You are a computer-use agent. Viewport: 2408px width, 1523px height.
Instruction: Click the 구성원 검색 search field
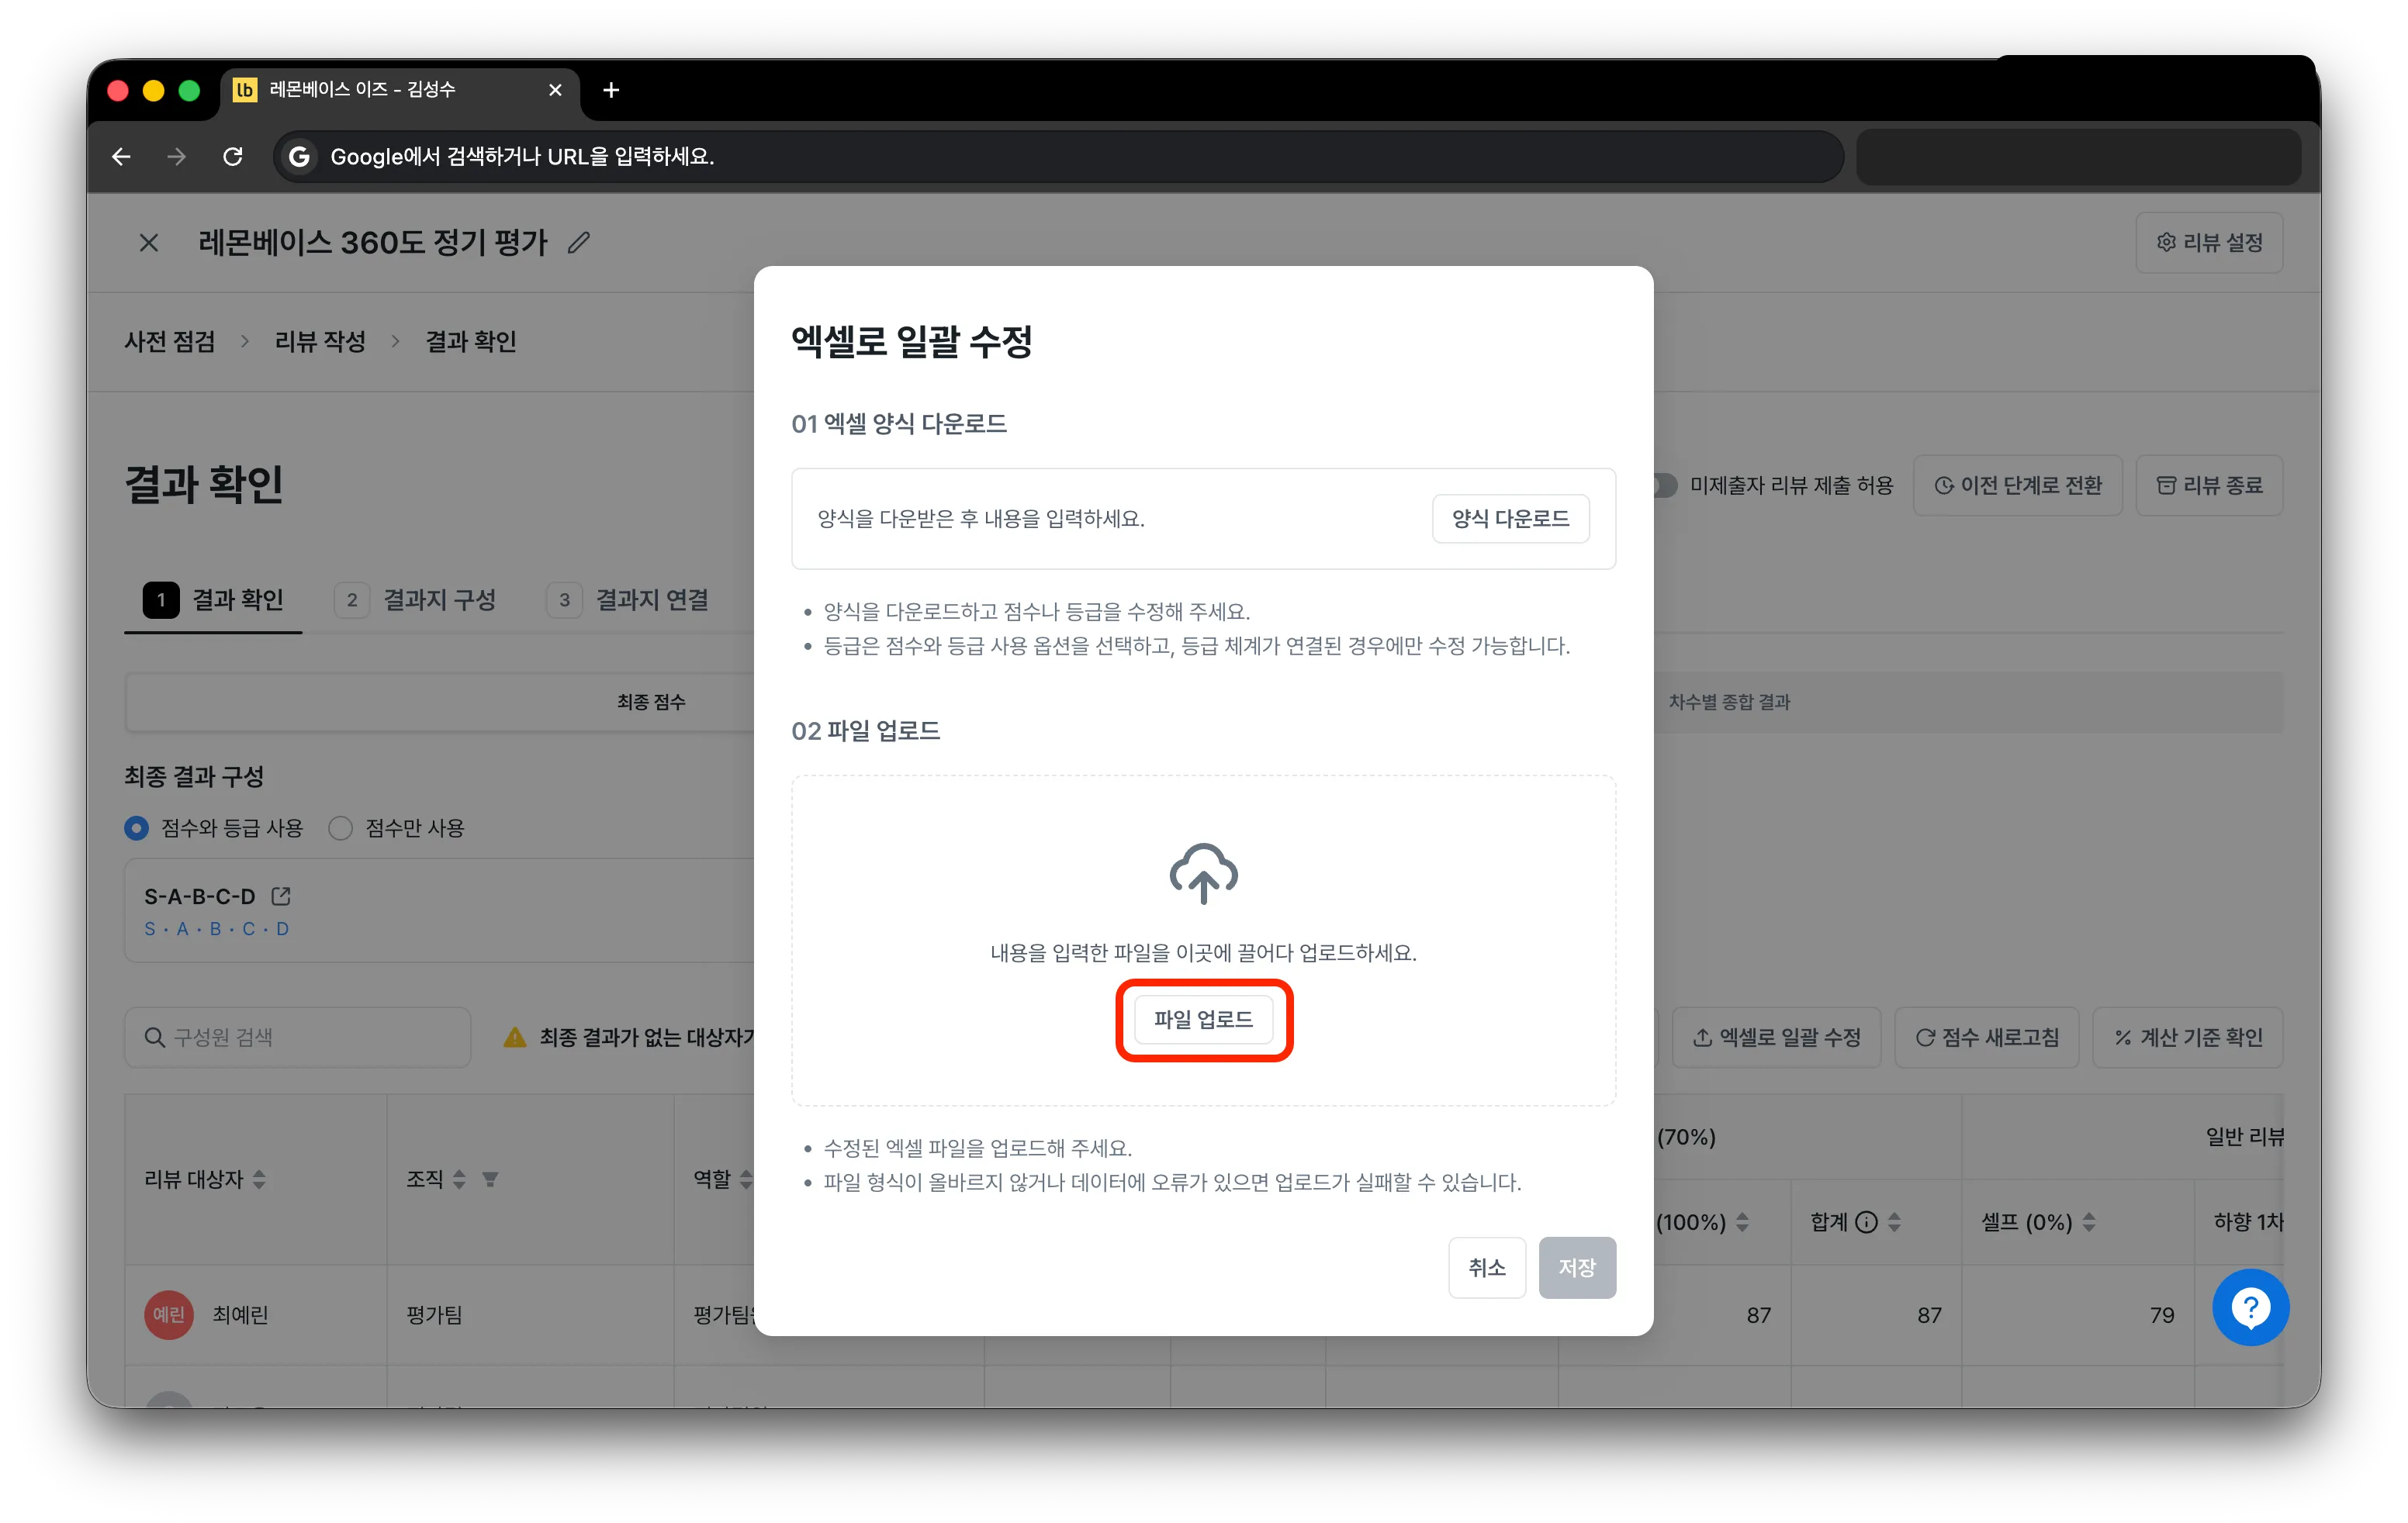point(297,1036)
